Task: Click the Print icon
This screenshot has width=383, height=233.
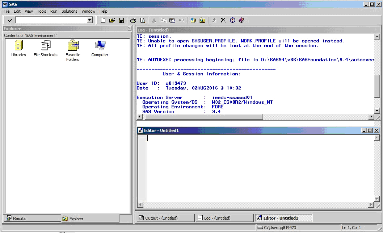Action: pos(133,20)
